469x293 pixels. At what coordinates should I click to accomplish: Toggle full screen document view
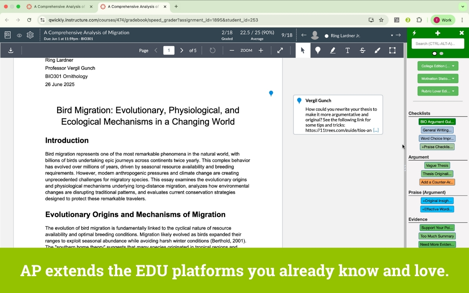280,51
